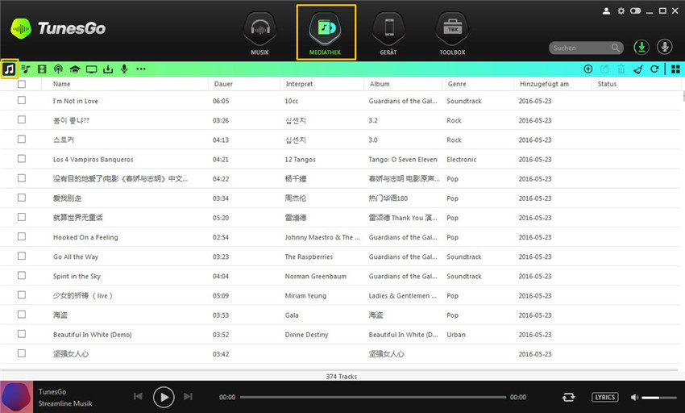Check the box beside Hooked On a Feeling
This screenshot has height=413, width=685.
click(x=22, y=237)
